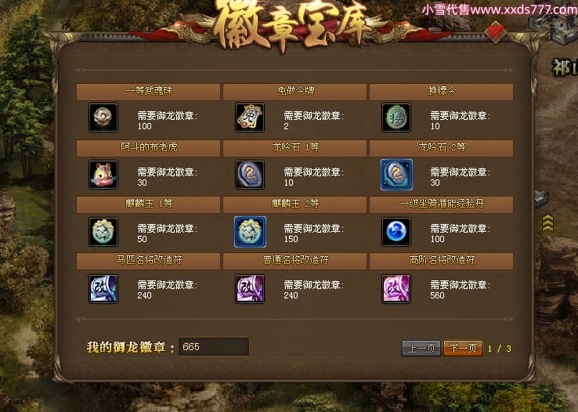Click the 上一页 previous page button
578x412 pixels.
point(421,349)
